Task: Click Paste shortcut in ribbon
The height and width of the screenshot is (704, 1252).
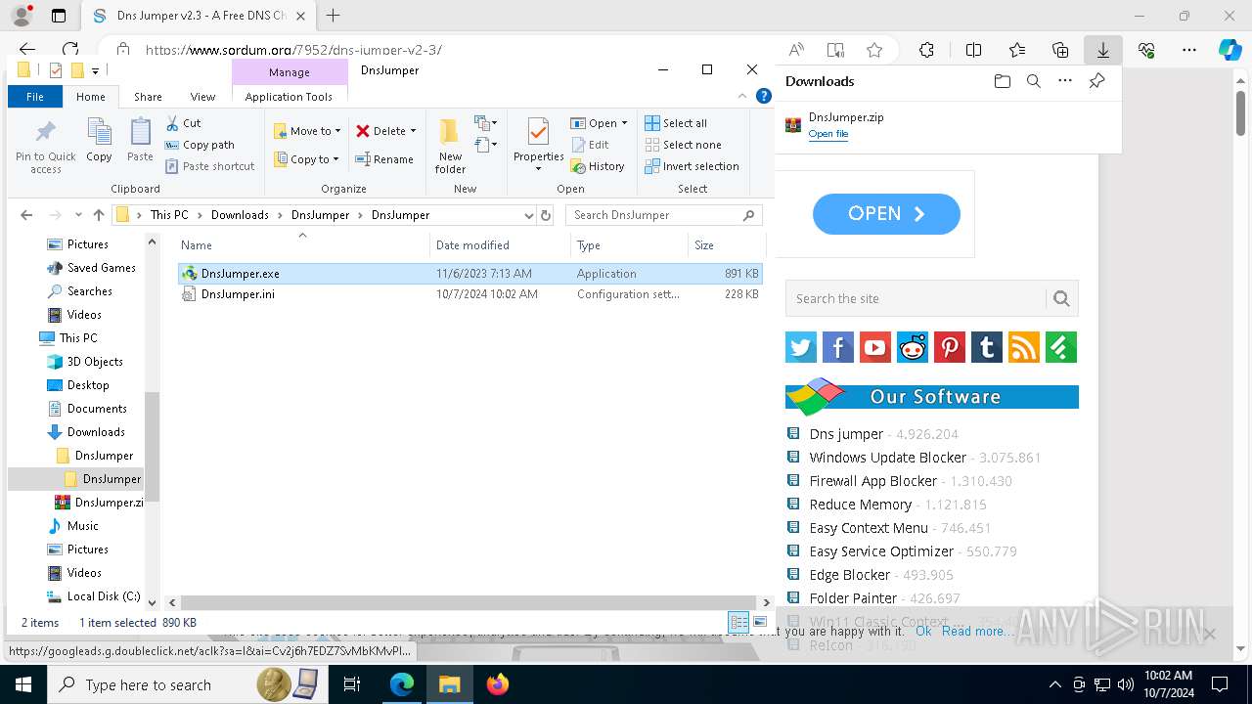Action: 209,166
